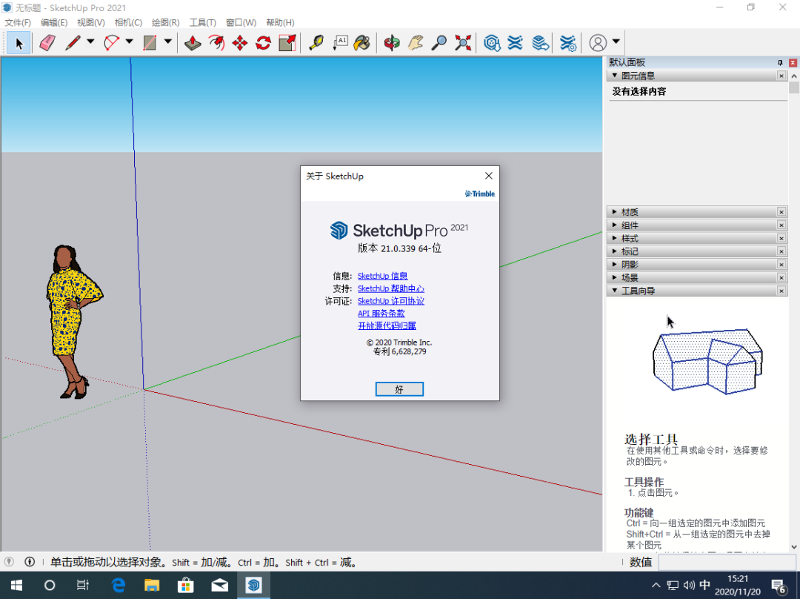Open the 文件(F) menu
Image resolution: width=800 pixels, height=599 pixels.
(18, 22)
